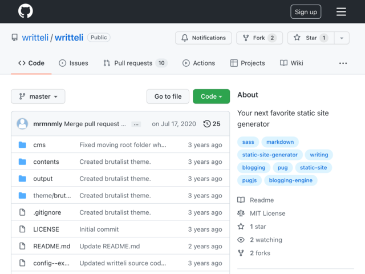Open 'Update README.md' commit link

pos(109,246)
